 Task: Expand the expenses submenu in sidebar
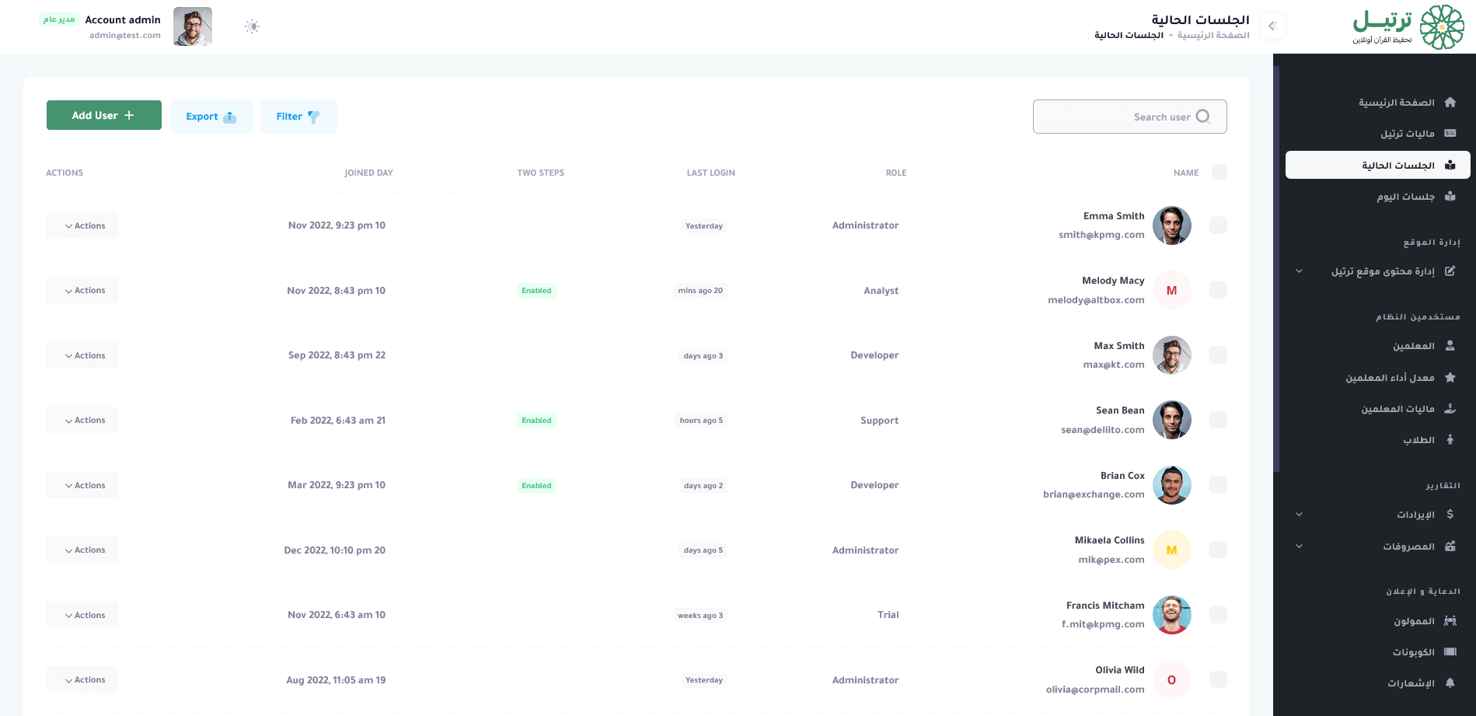click(x=1299, y=546)
